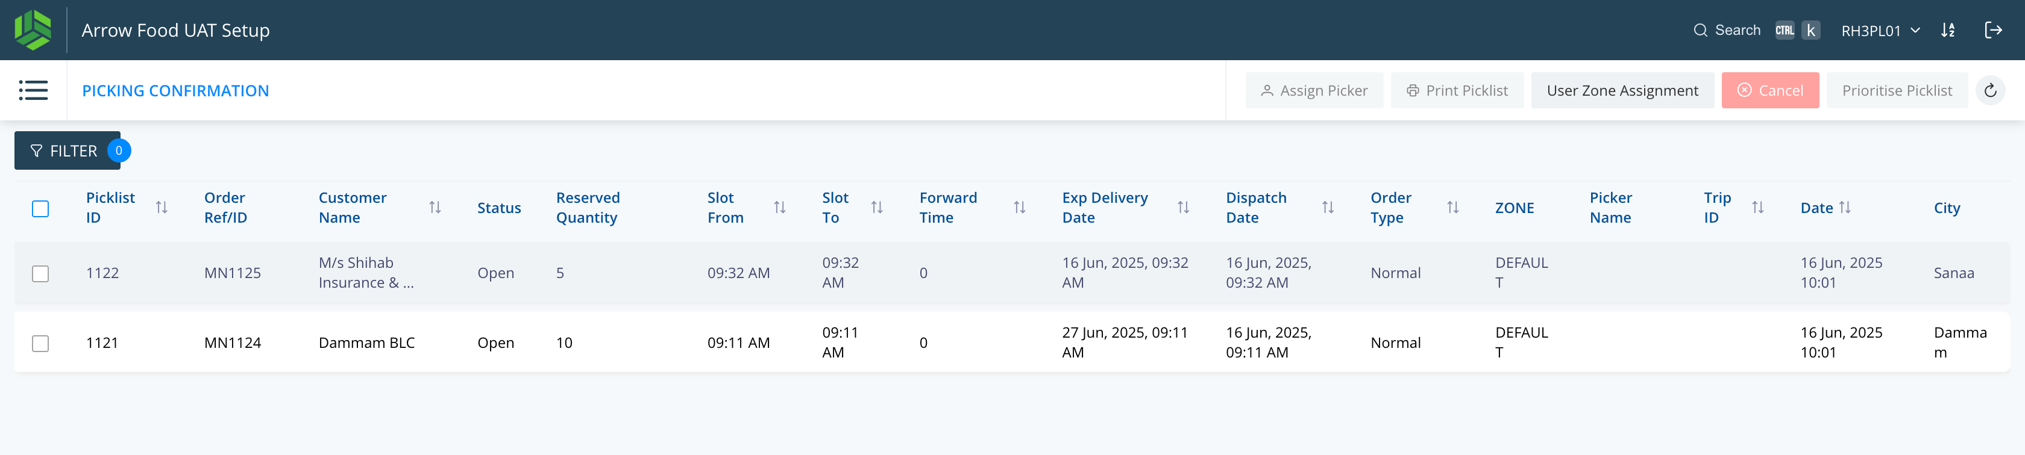Viewport: 2025px width, 455px height.
Task: Open User Zone Assignment
Action: (1622, 90)
